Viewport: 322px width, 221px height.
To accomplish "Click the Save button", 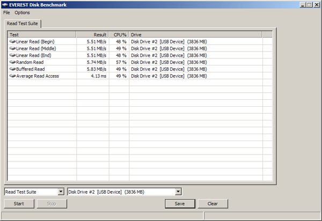I will pyautogui.click(x=180, y=204).
